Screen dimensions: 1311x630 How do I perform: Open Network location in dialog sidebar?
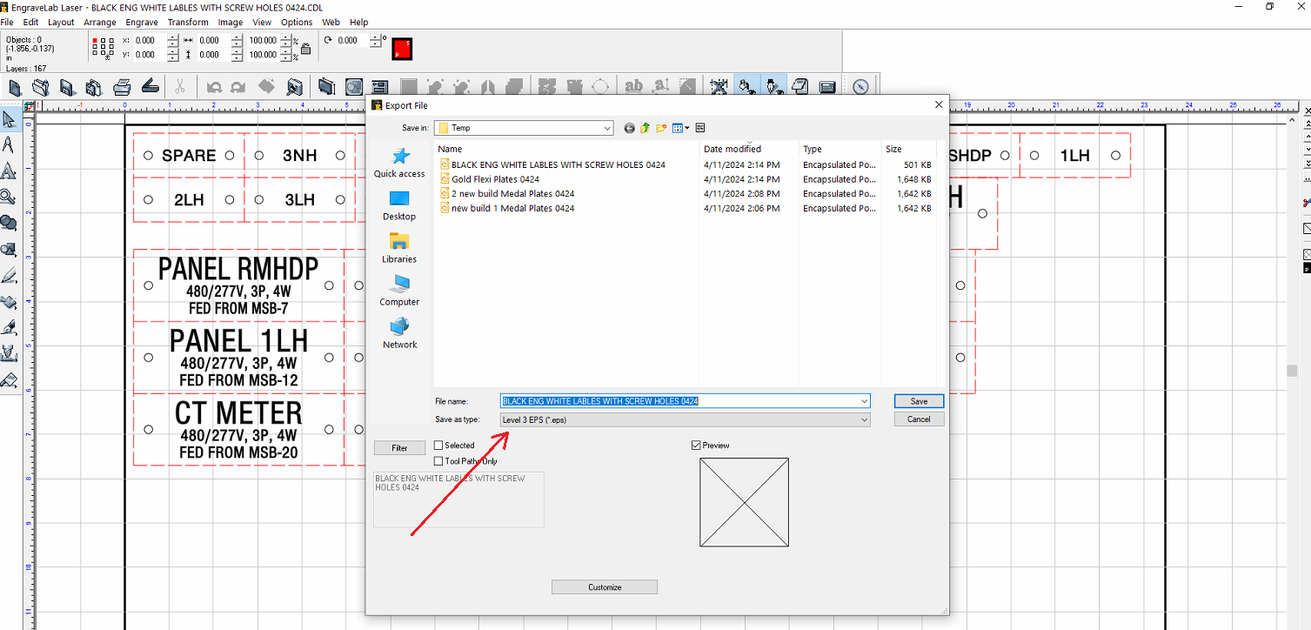pyautogui.click(x=399, y=332)
